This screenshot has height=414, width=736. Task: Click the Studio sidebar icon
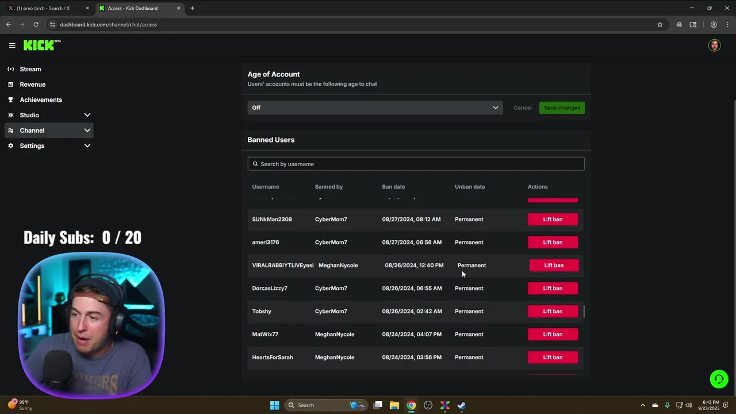tap(10, 115)
